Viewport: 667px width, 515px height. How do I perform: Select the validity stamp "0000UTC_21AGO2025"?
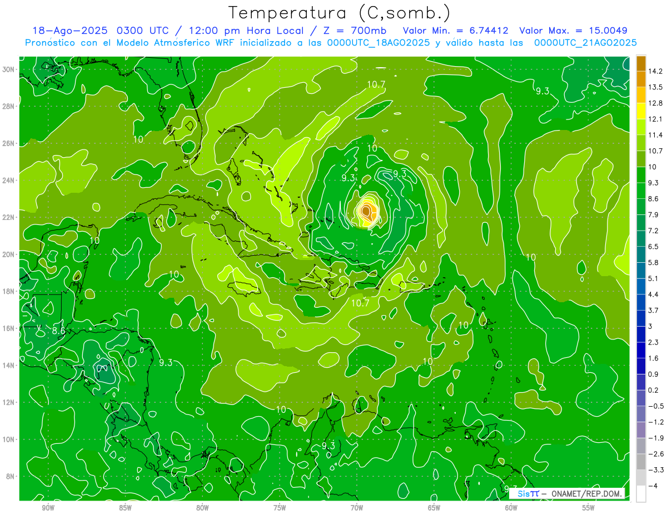coord(585,43)
